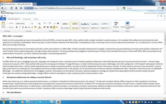Apply strikethrough formatting
Viewport: 166px width, 104px height.
[x=26, y=27]
